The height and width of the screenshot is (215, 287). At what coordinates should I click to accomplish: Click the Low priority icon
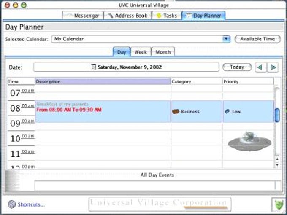pyautogui.click(x=227, y=111)
